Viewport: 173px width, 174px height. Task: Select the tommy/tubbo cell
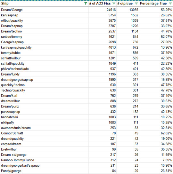(44, 53)
